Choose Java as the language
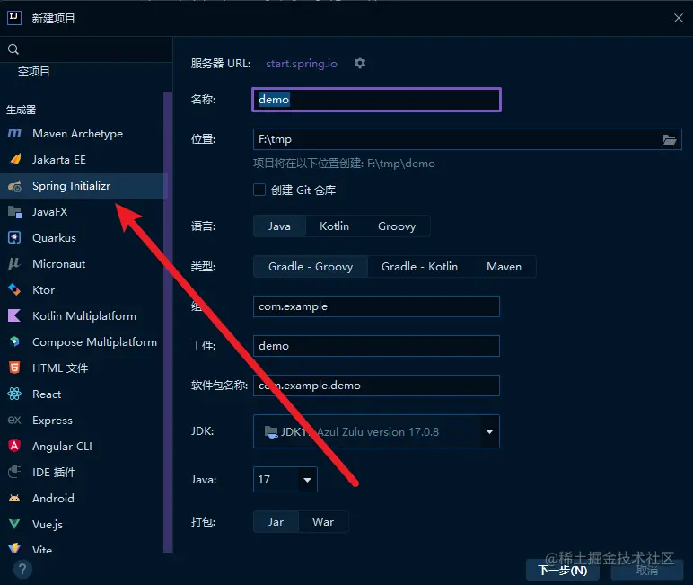The height and width of the screenshot is (585, 693). pyautogui.click(x=279, y=226)
